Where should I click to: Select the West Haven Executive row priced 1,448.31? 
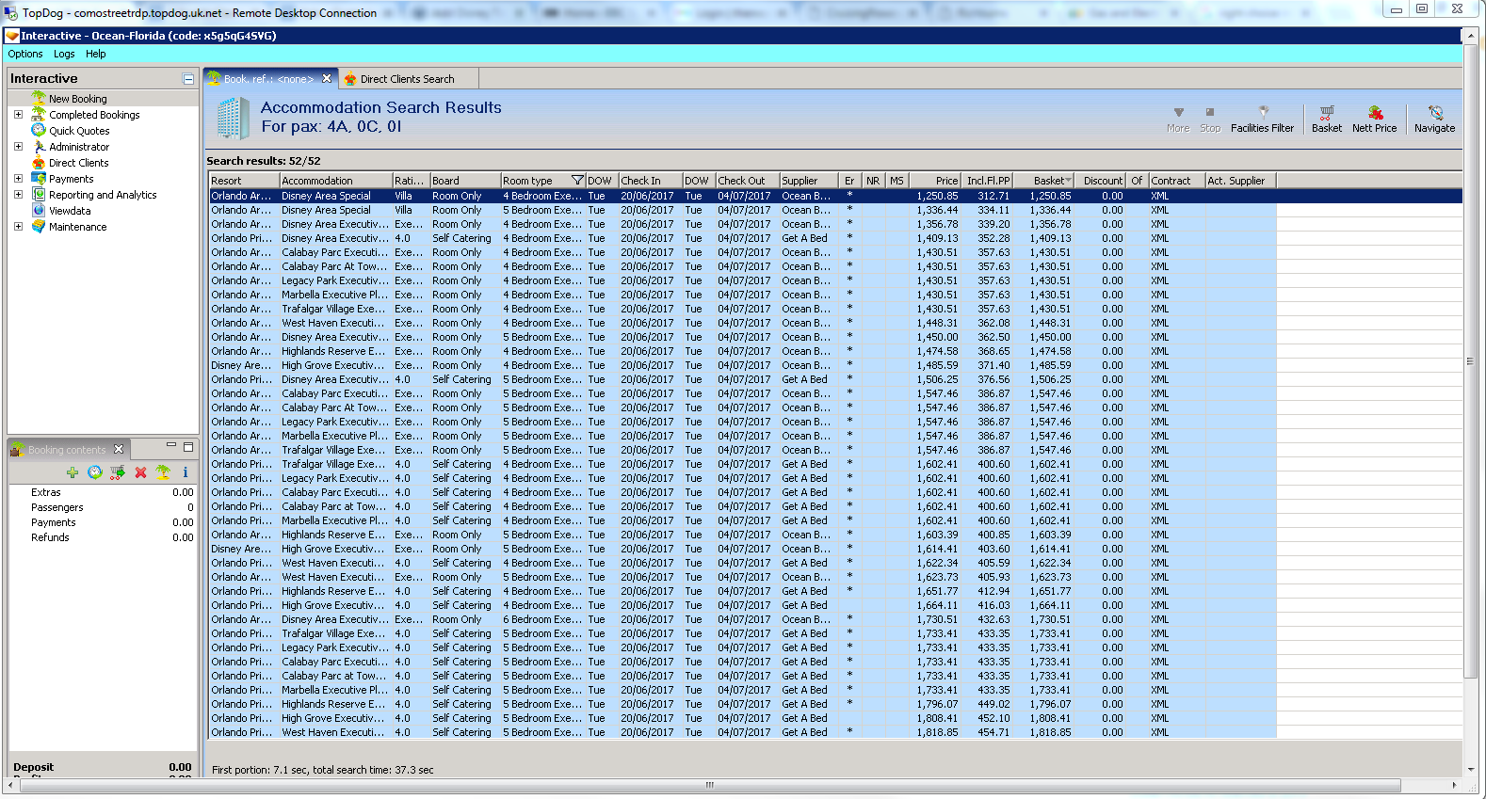742,323
